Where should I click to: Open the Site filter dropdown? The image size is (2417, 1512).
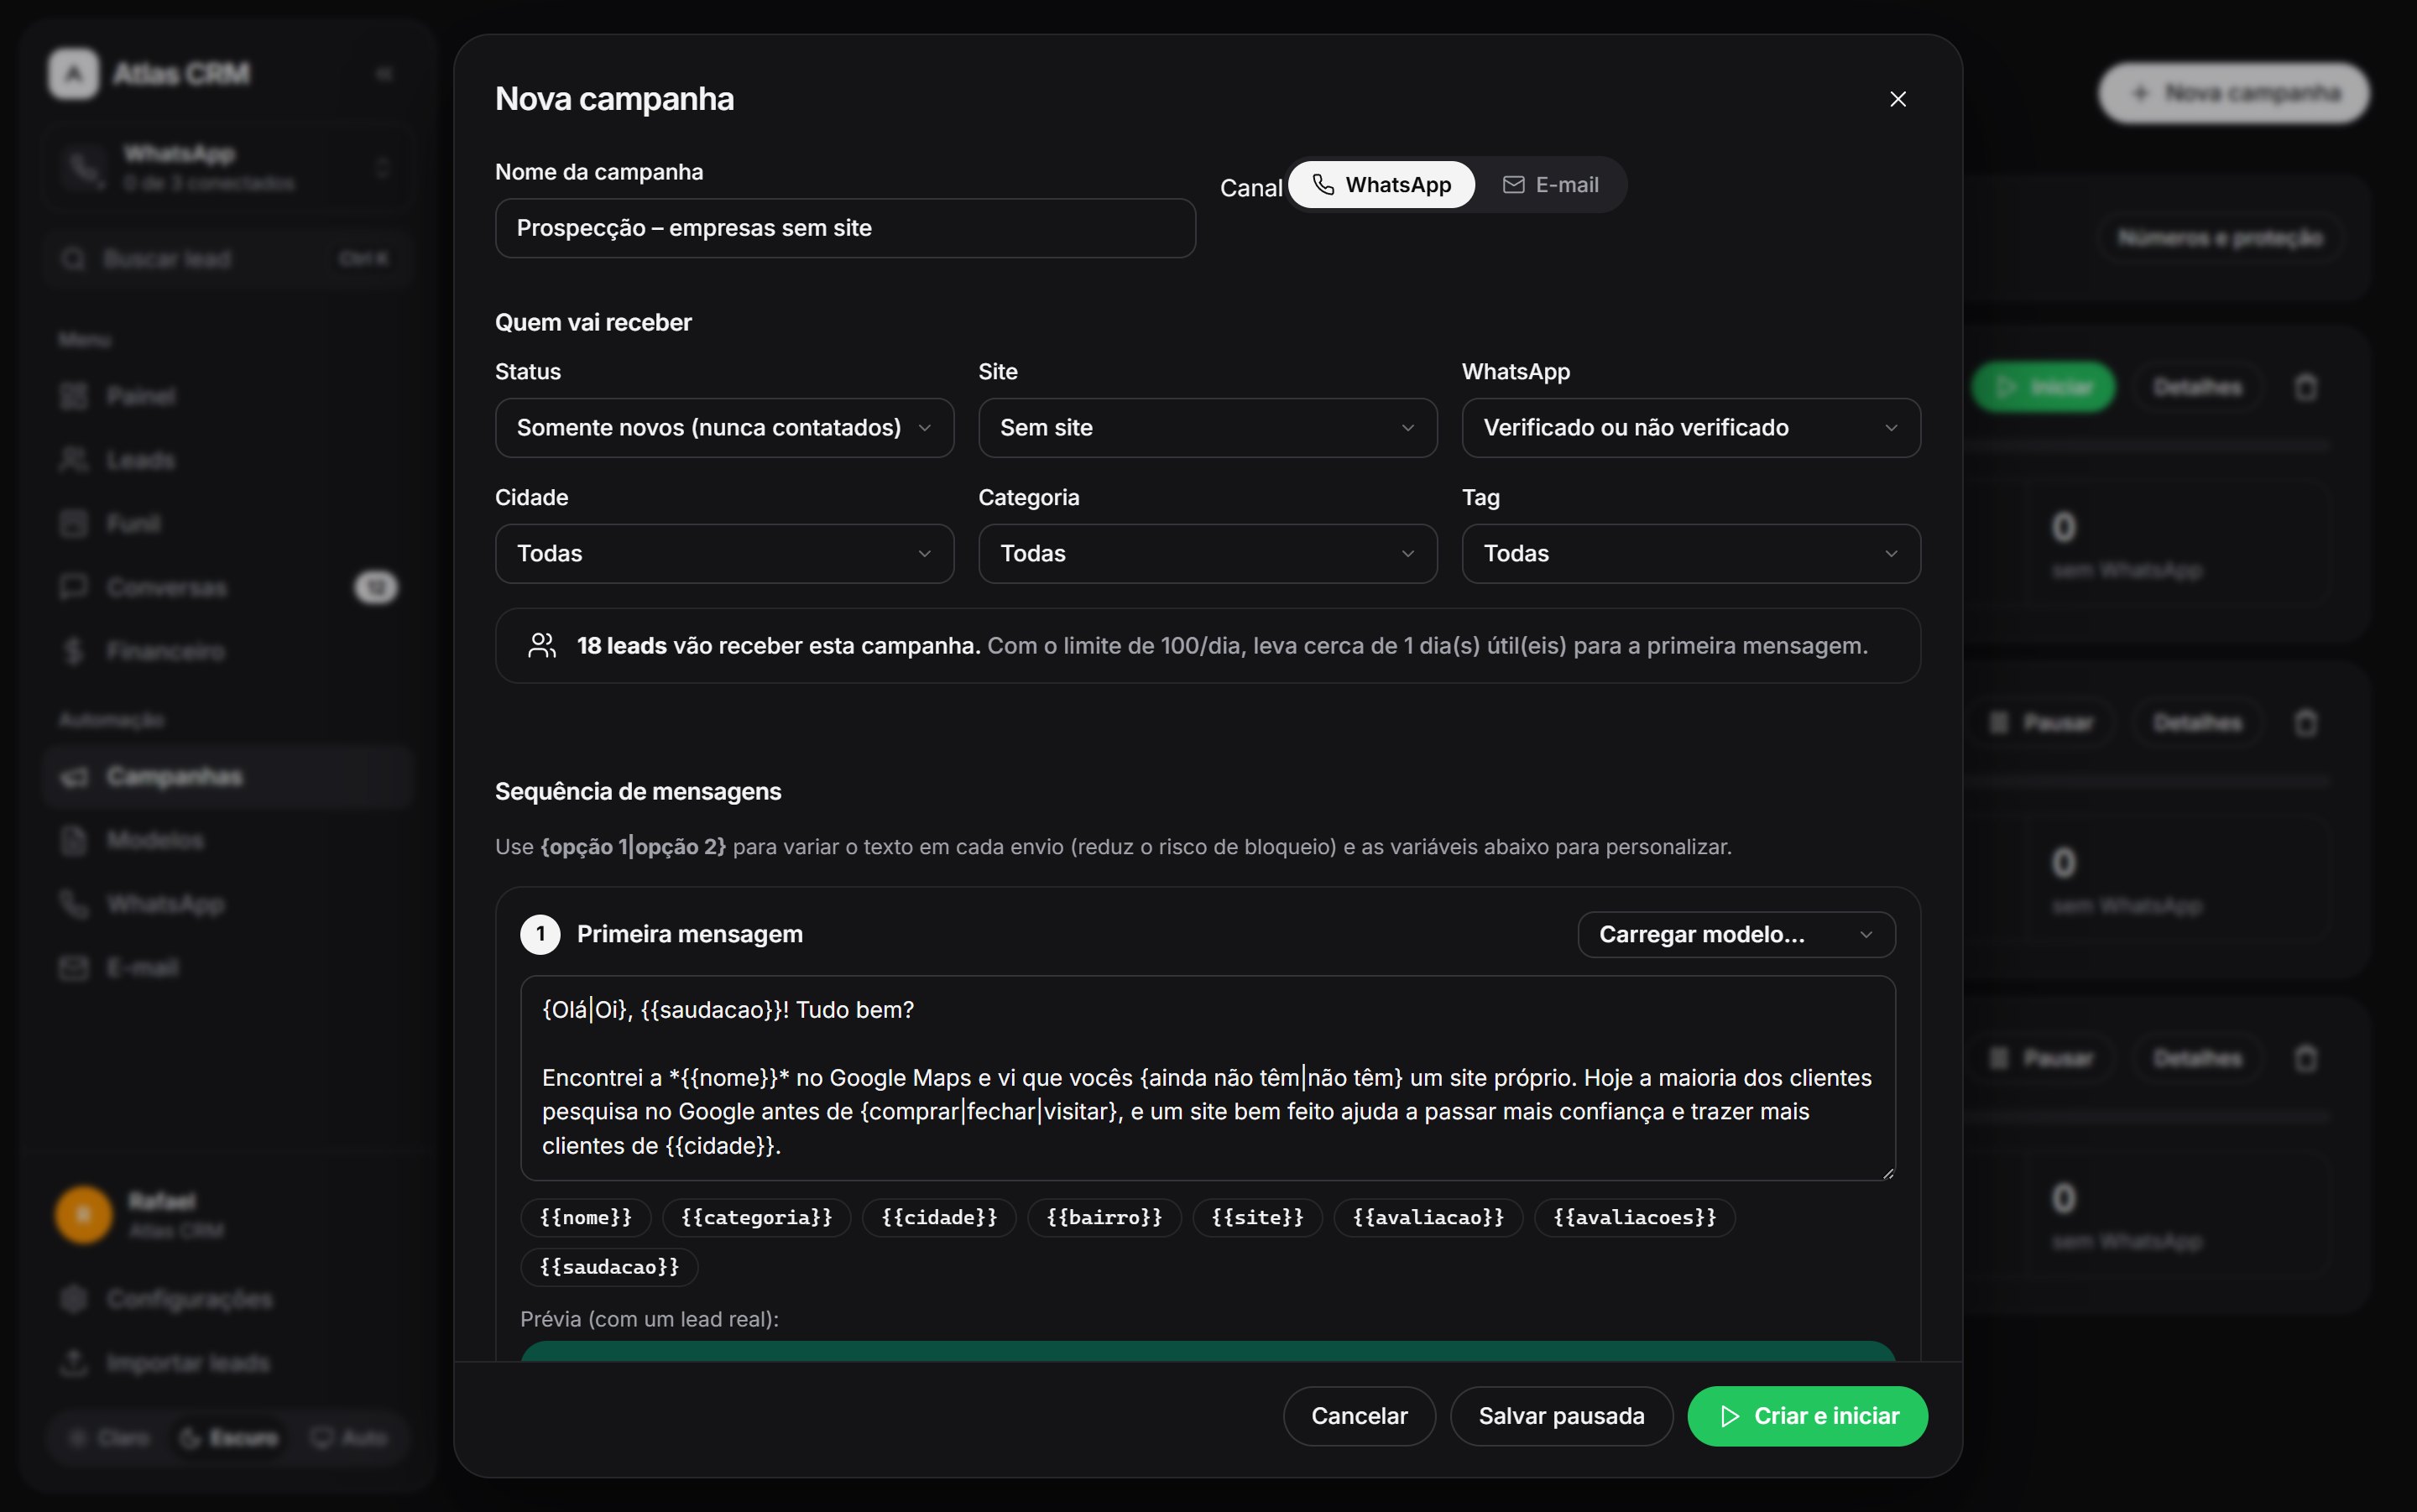1207,428
